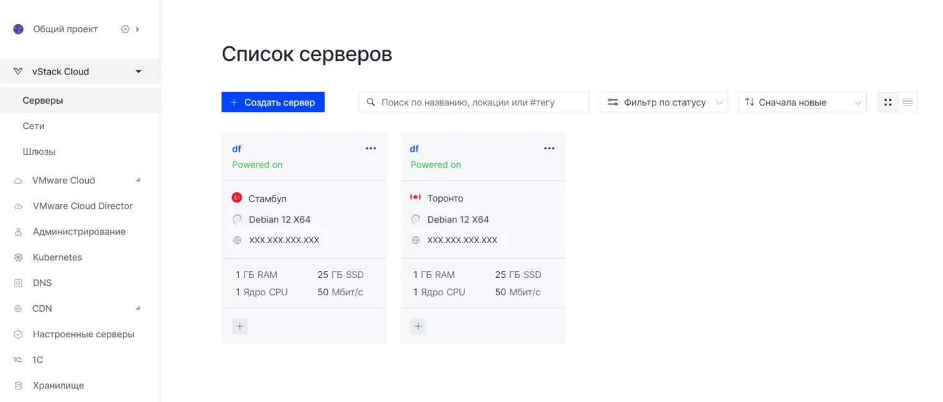
Task: Open Фильтр по статусу dropdown
Action: click(x=663, y=102)
